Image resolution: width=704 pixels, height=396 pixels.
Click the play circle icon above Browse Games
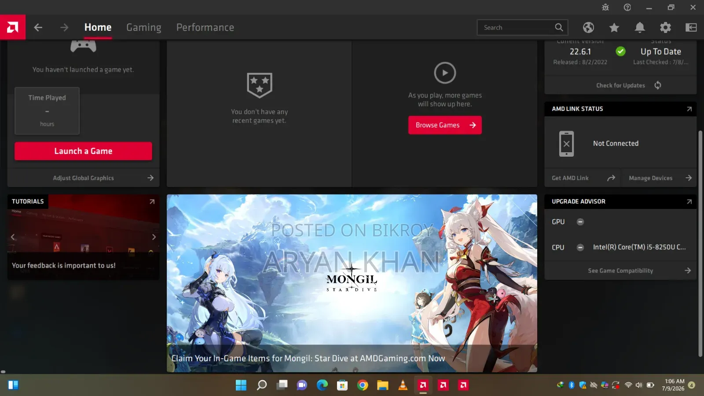tap(445, 73)
